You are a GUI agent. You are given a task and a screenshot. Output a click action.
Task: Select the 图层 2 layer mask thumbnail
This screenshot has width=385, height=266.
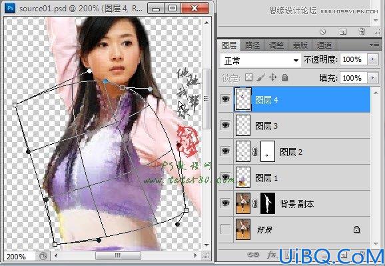click(x=267, y=151)
